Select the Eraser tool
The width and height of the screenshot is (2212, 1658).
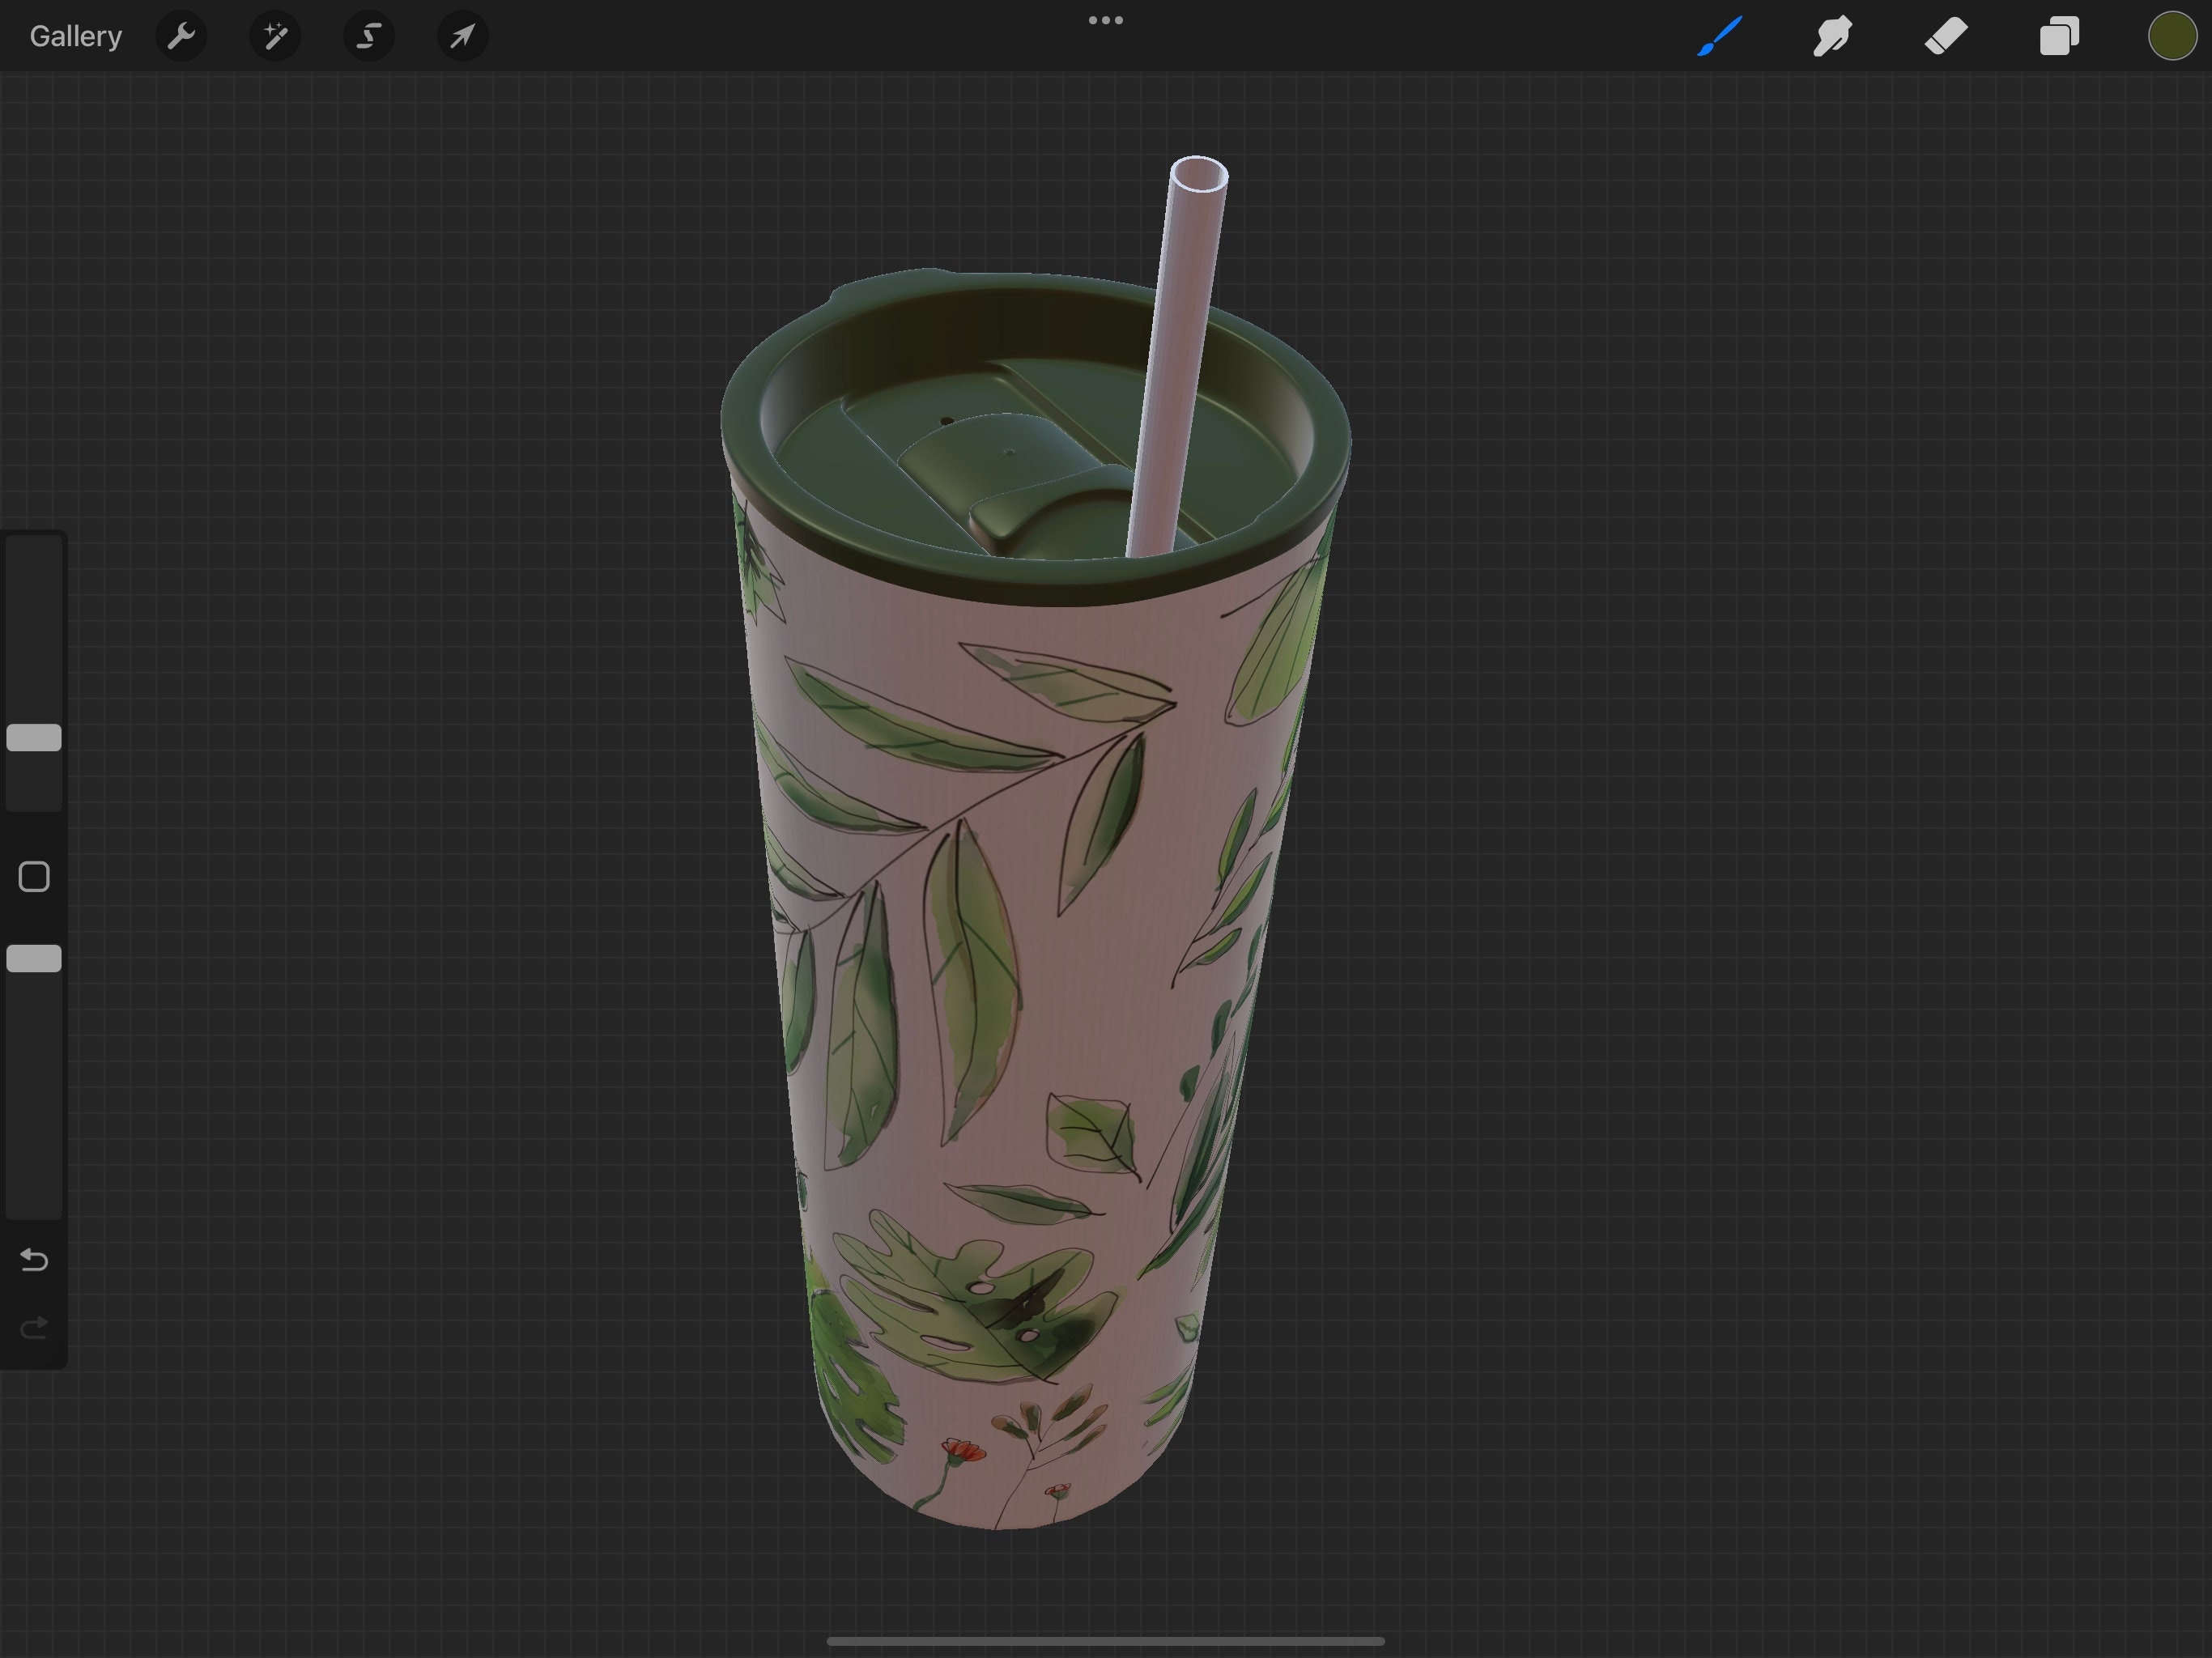click(x=1946, y=36)
